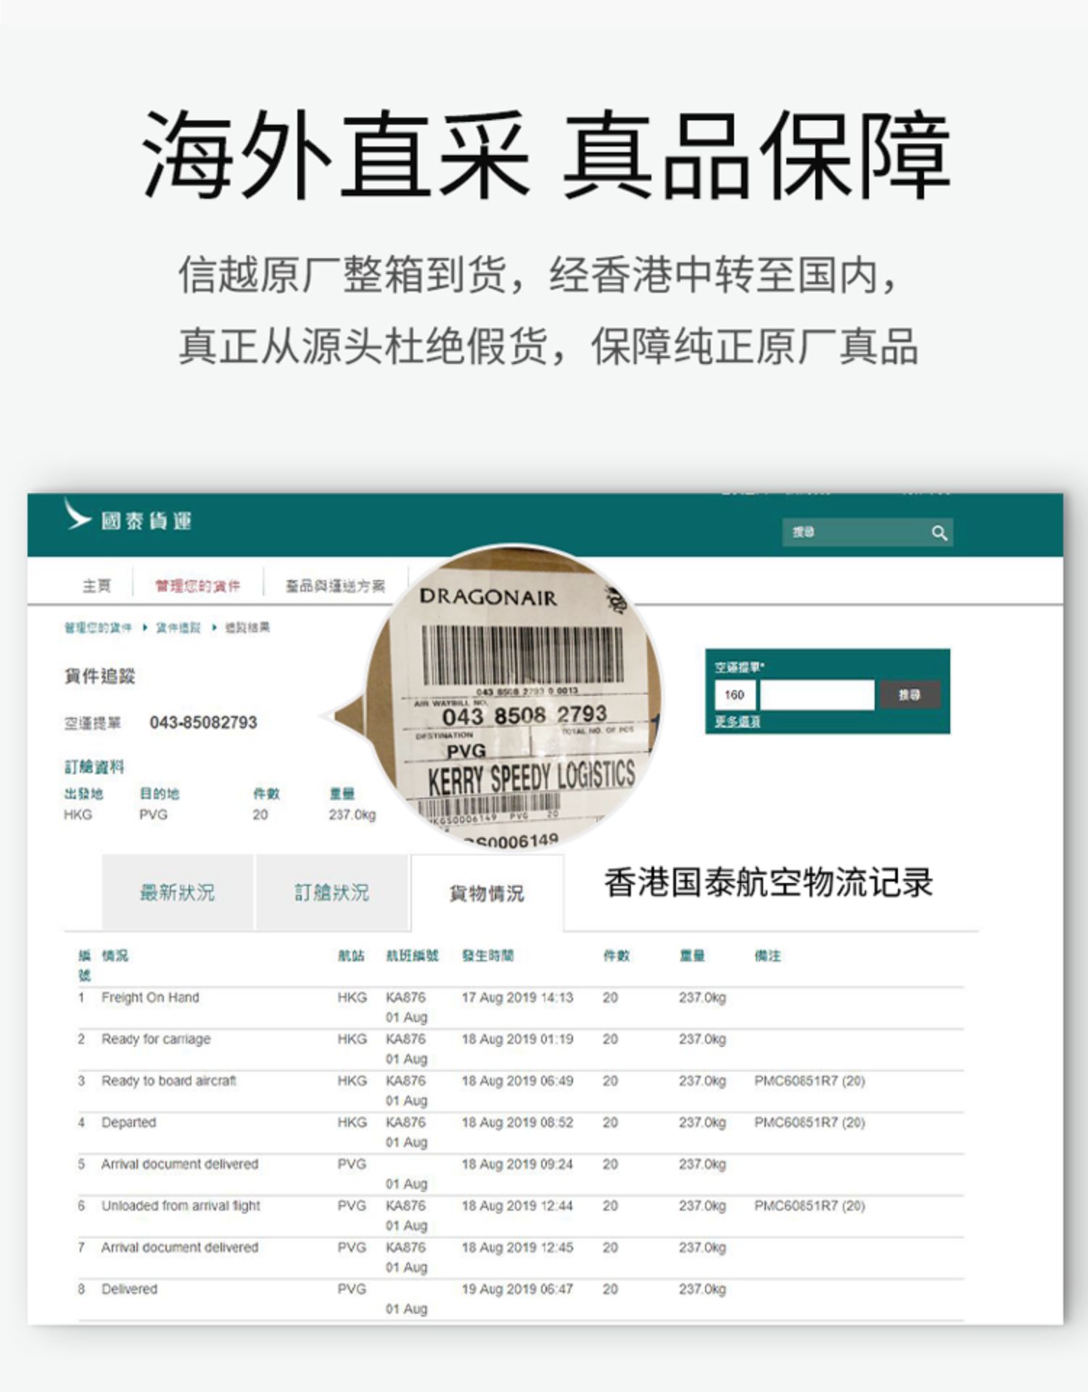This screenshot has height=1392, width=1088.
Task: Click the 訂艙資料 section heading
Action: pos(94,767)
